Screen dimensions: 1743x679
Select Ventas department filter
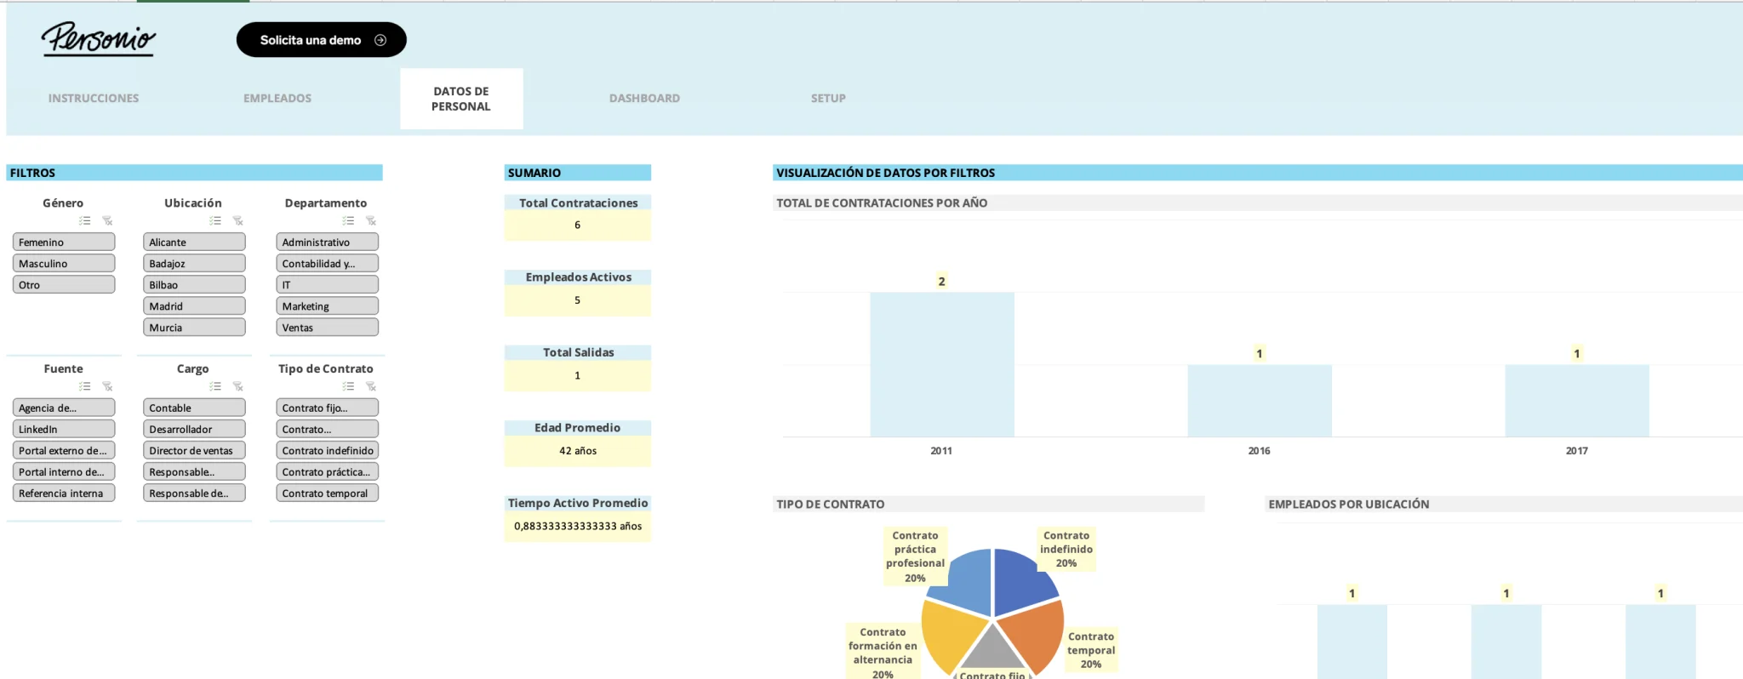pyautogui.click(x=327, y=328)
